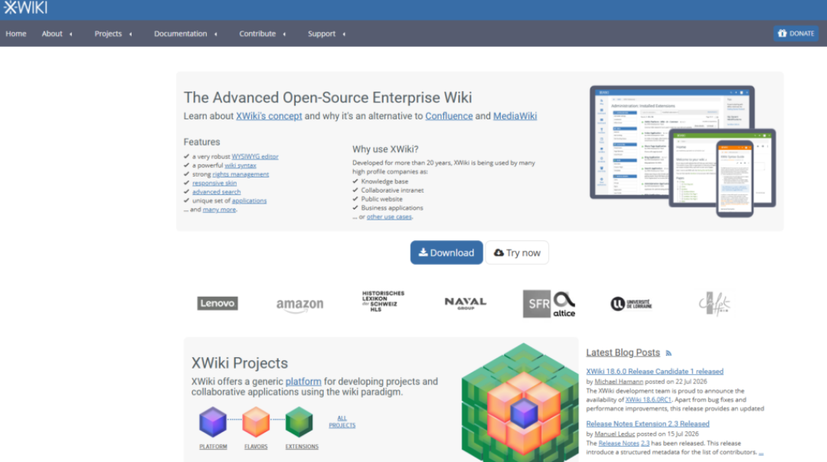Click the XWiki logo in header
This screenshot has width=827, height=462.
pyautogui.click(x=25, y=8)
